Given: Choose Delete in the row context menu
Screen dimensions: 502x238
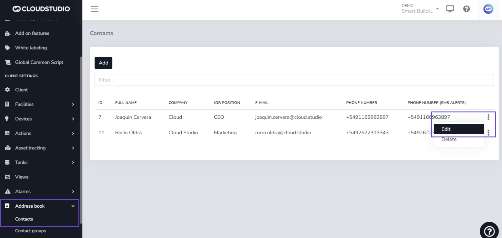Looking at the screenshot, I should 449,140.
